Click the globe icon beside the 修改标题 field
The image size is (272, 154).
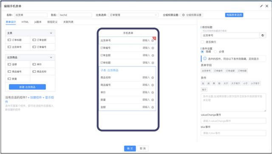[x=263, y=36]
